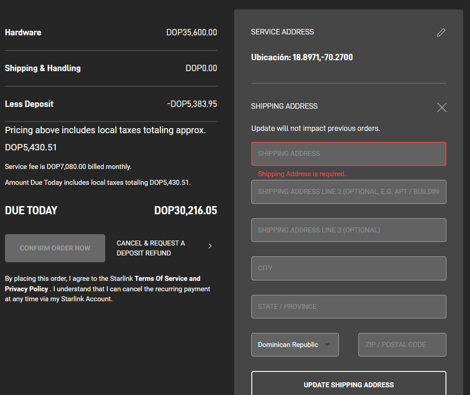Click the Hardware price DOP35,600.00
This screenshot has width=470, height=395.
191,32
